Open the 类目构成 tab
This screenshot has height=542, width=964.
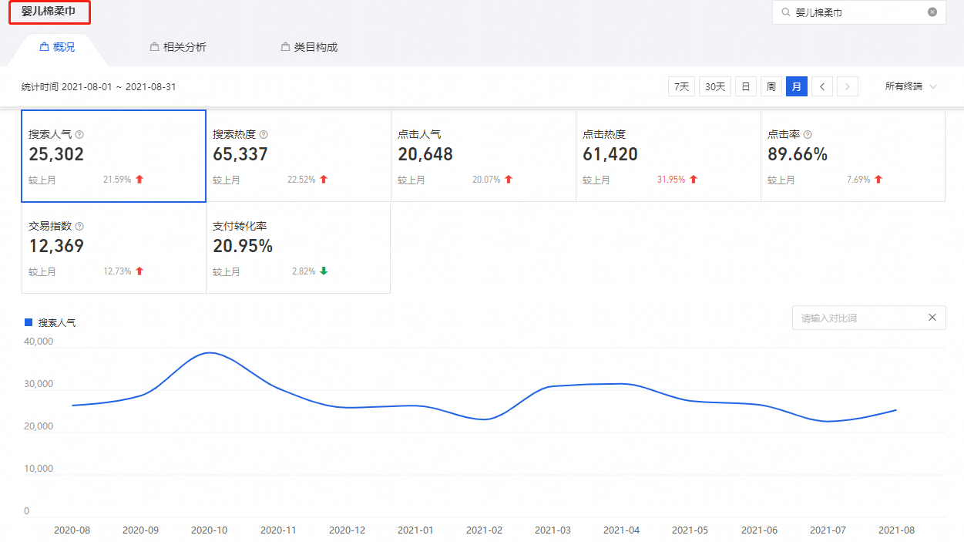309,47
